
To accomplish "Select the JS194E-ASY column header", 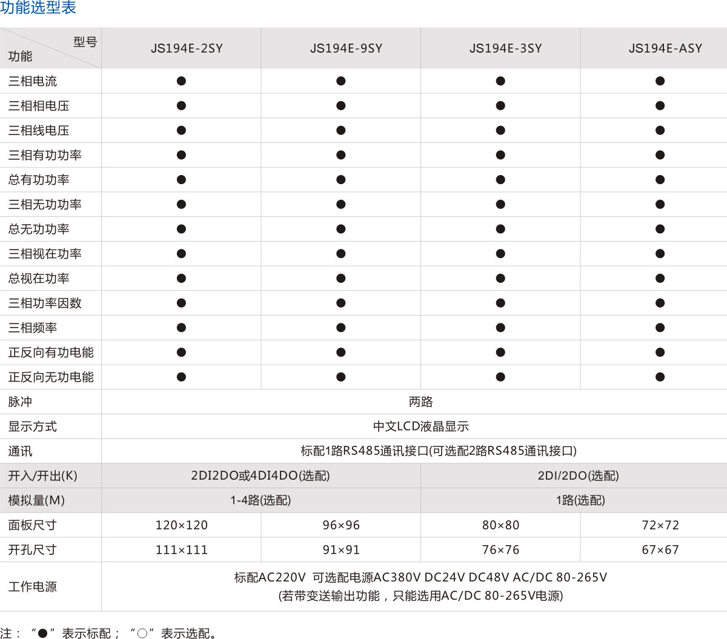I will [x=665, y=48].
